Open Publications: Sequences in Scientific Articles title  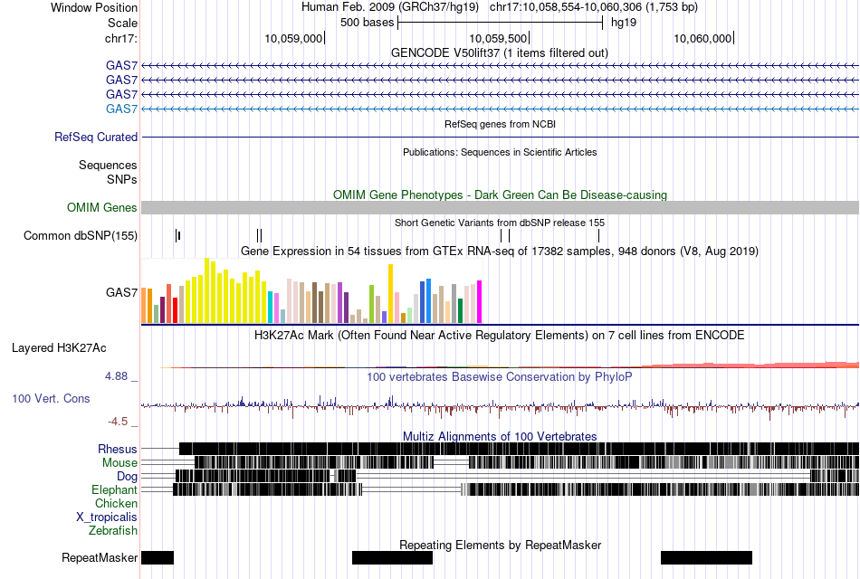500,152
